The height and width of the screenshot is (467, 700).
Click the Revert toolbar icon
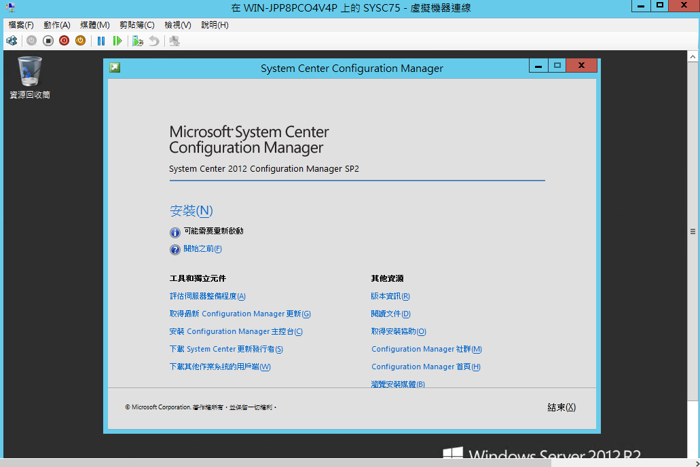[154, 41]
